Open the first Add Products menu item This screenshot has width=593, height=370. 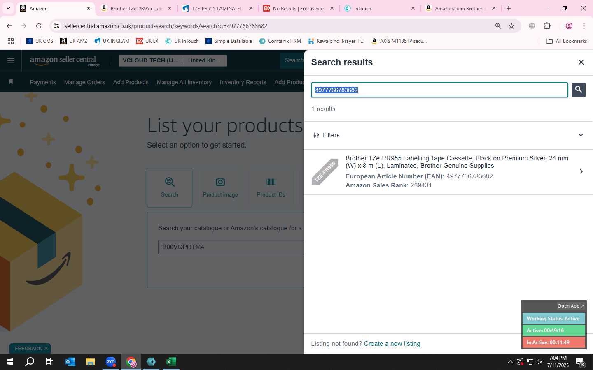pos(131,82)
